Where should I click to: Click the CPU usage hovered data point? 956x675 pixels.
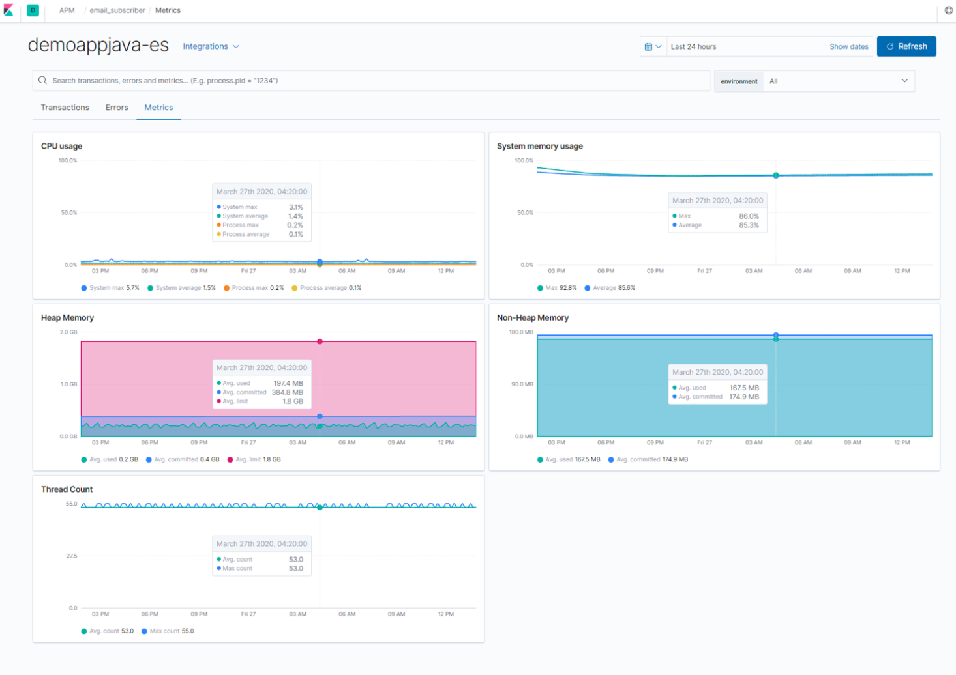(x=320, y=263)
